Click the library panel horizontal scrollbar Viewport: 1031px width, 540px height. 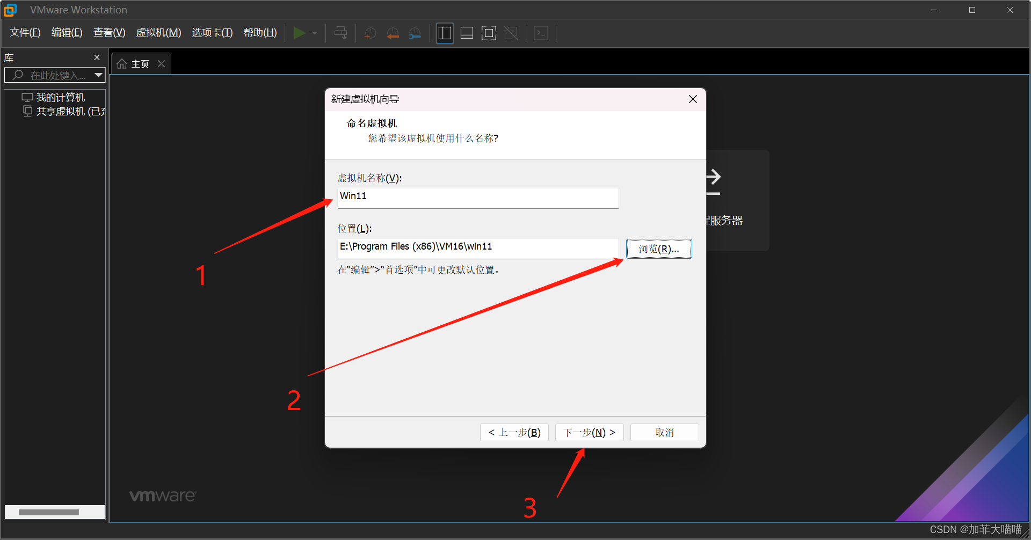tap(48, 512)
